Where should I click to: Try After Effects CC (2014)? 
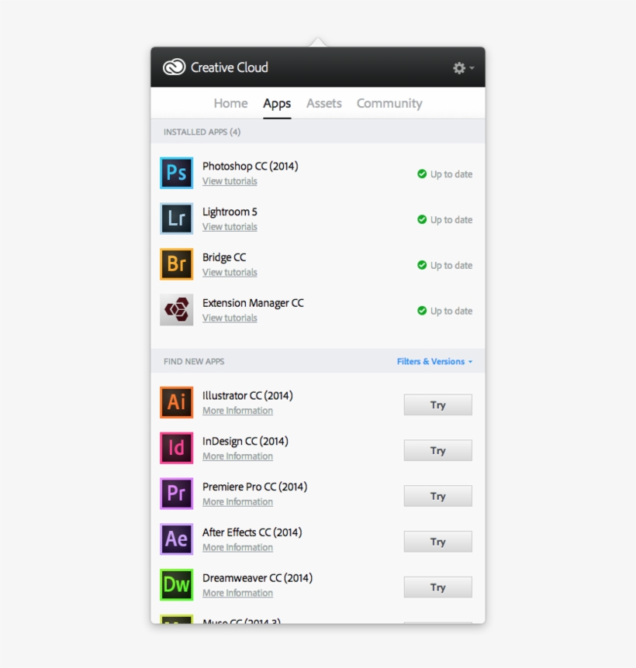coord(437,542)
